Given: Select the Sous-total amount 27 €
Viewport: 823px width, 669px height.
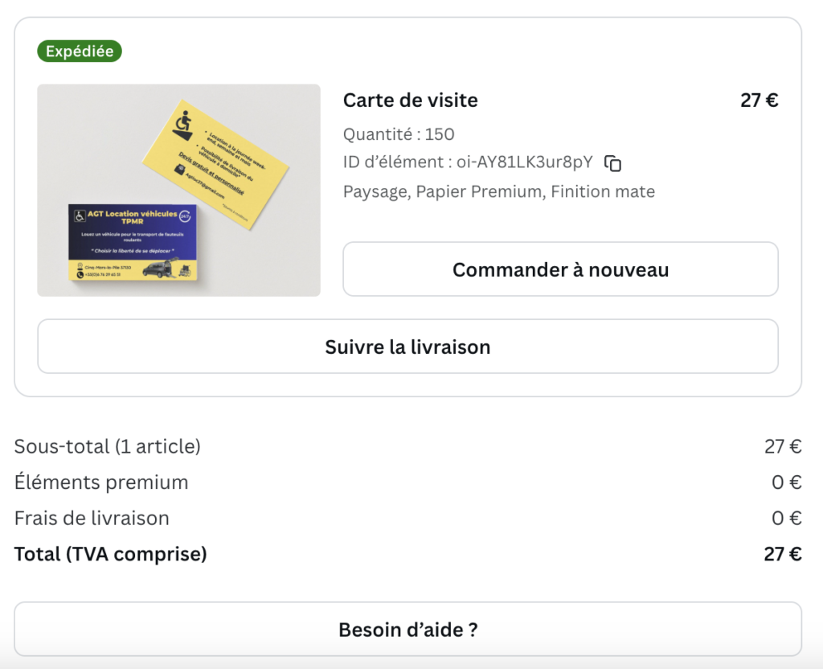Looking at the screenshot, I should [783, 446].
